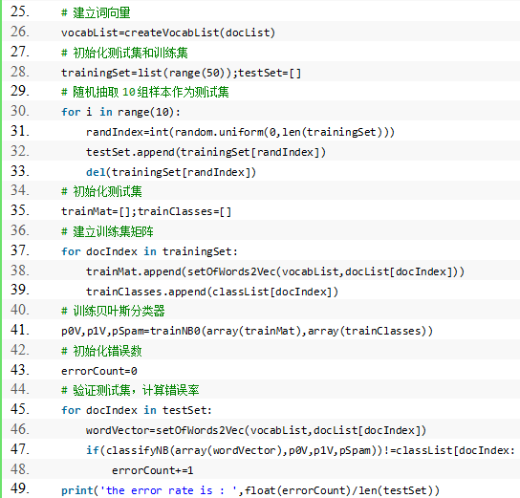
Task: Click line number 35
Action: click(20, 210)
